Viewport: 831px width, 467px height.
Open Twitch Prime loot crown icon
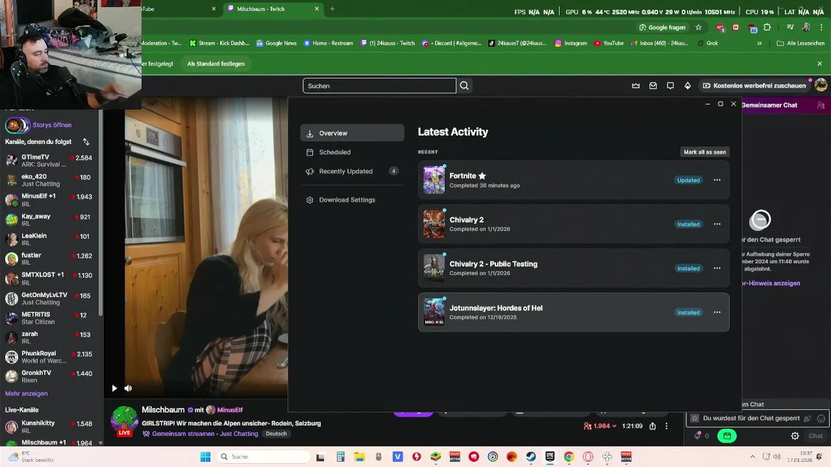pos(636,86)
